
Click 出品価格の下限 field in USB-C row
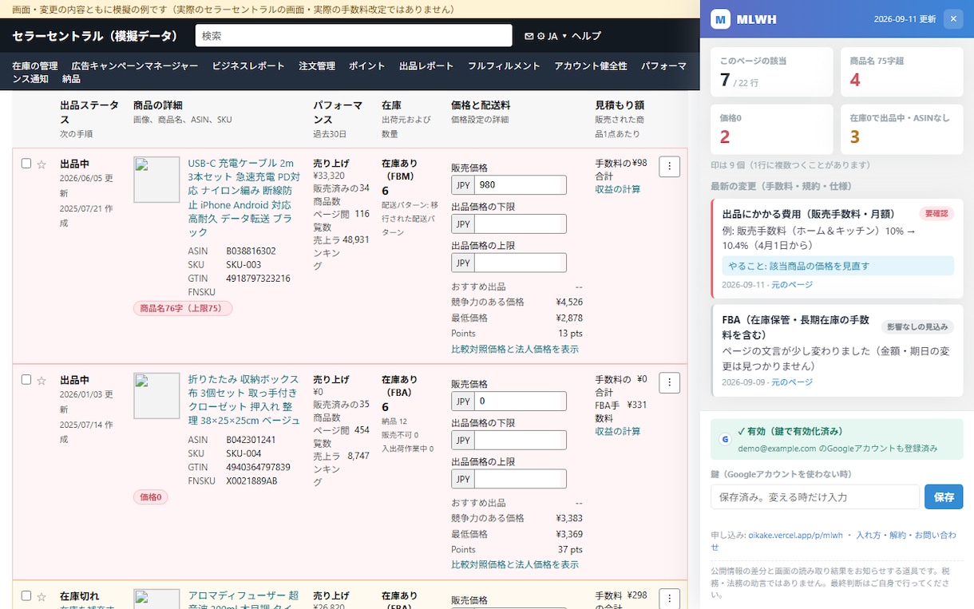pyautogui.click(x=520, y=224)
